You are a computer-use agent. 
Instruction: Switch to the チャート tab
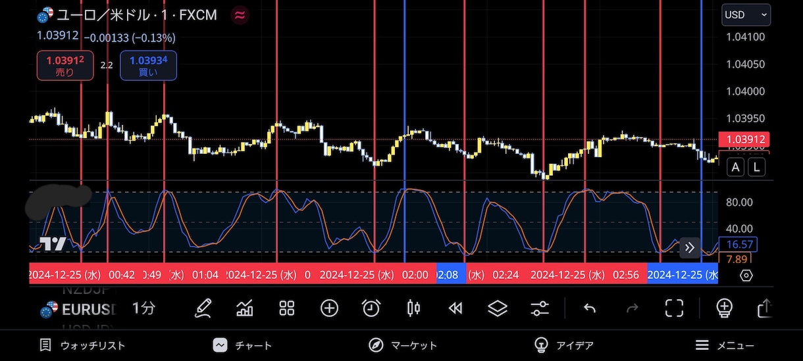(242, 345)
